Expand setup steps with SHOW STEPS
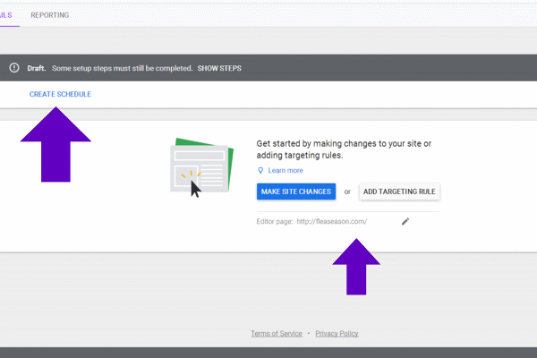537x358 pixels. pos(219,68)
